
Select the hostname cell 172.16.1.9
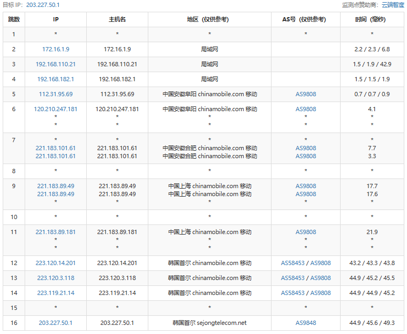coord(117,49)
